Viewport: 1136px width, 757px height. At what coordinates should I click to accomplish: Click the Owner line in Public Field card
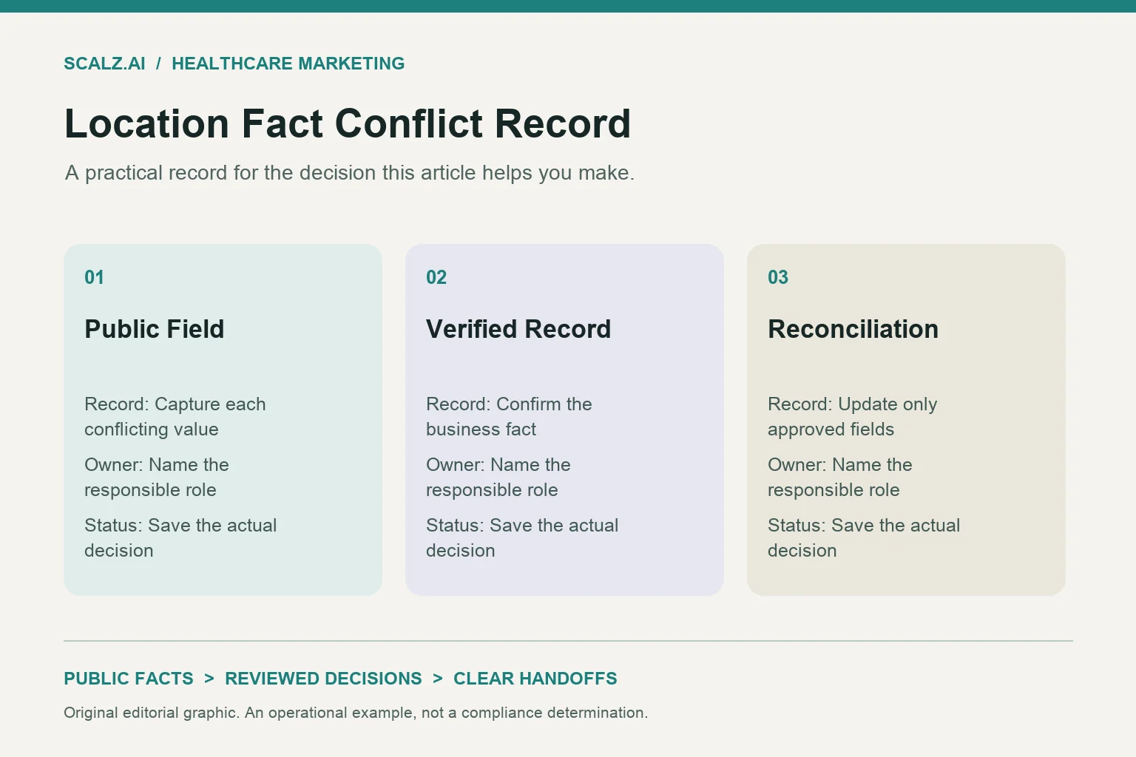coord(157,478)
